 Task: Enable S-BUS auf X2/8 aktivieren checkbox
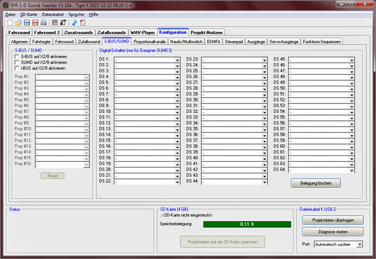click(17, 57)
